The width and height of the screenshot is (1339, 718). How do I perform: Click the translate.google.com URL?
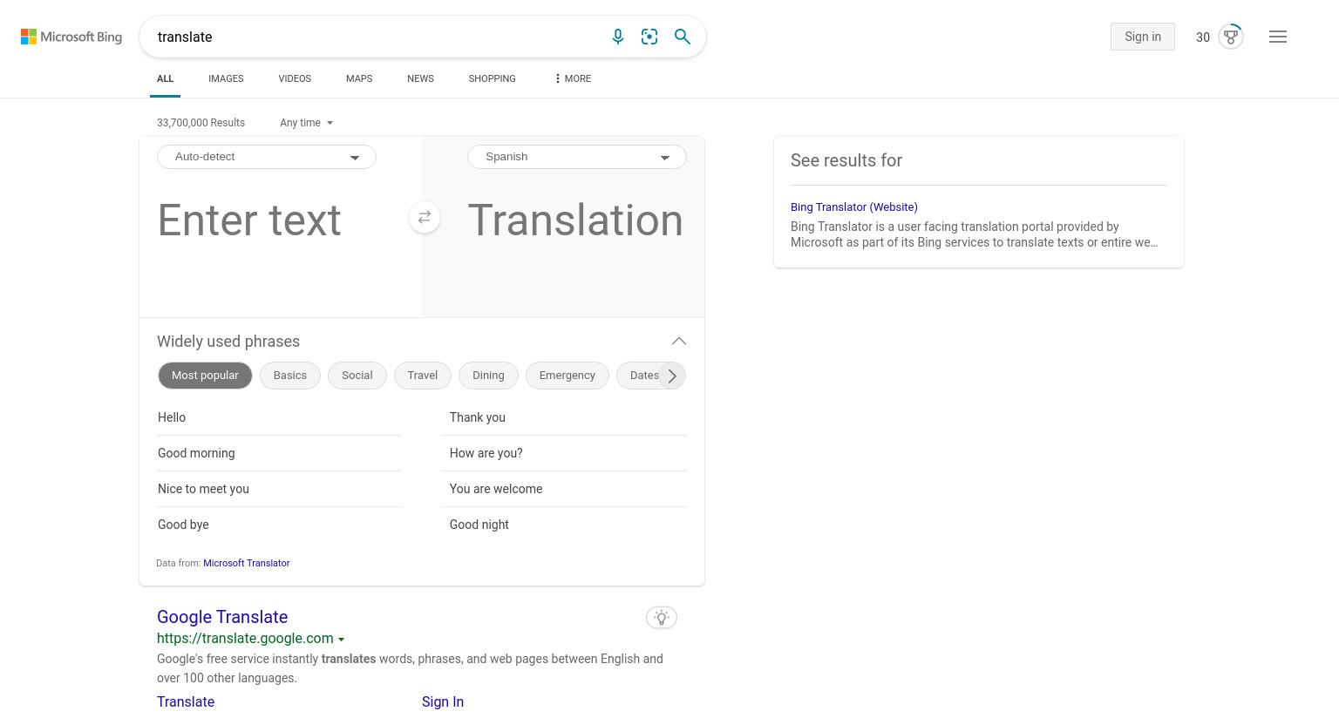coord(245,639)
